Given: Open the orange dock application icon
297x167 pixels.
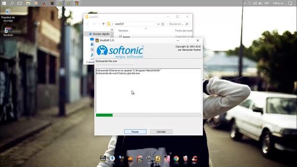Looking at the screenshot, I should click(130, 159).
